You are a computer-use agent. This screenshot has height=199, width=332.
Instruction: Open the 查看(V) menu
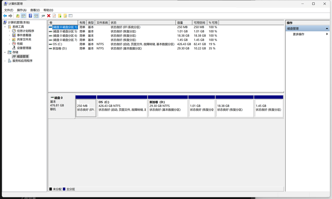coord(35,10)
